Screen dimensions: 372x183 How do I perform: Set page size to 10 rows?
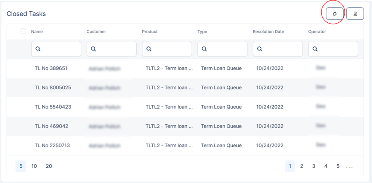pos(34,166)
